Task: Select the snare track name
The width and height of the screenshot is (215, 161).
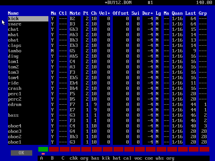Action: pos(28,24)
